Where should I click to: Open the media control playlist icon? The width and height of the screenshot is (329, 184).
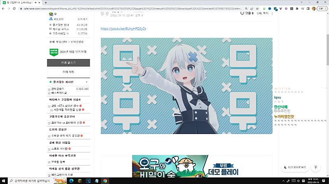click(303, 9)
